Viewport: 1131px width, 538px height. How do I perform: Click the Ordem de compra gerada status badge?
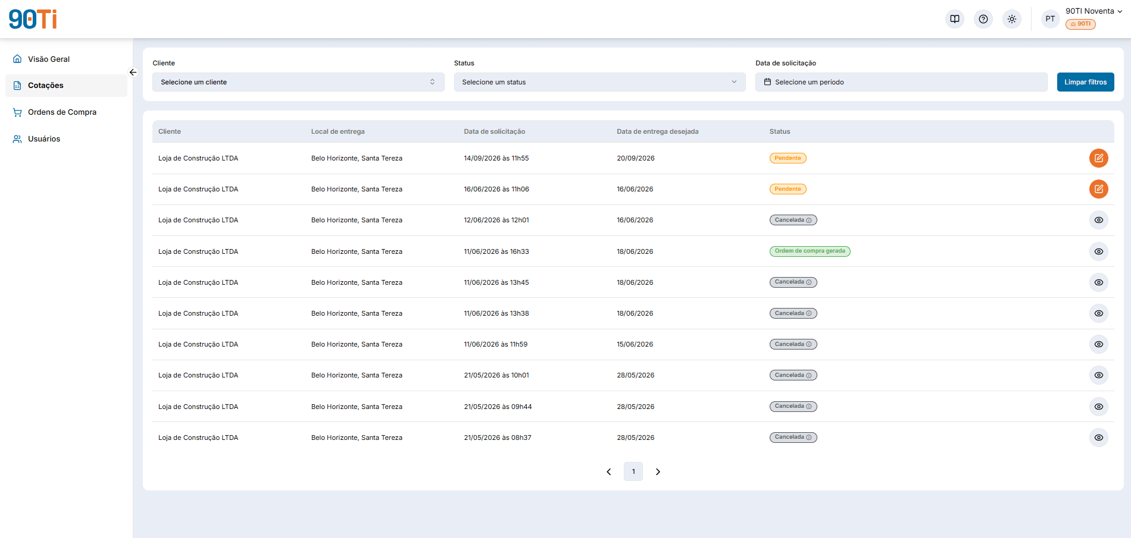pos(810,251)
